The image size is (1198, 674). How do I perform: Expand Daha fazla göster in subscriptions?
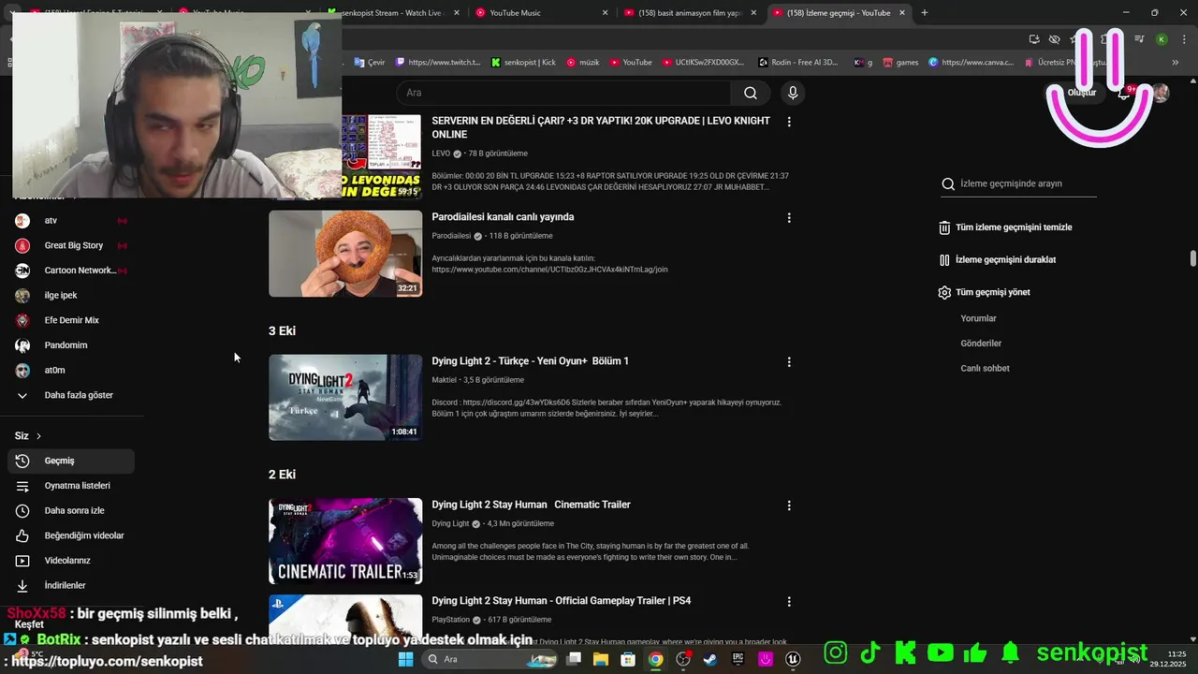[71, 395]
